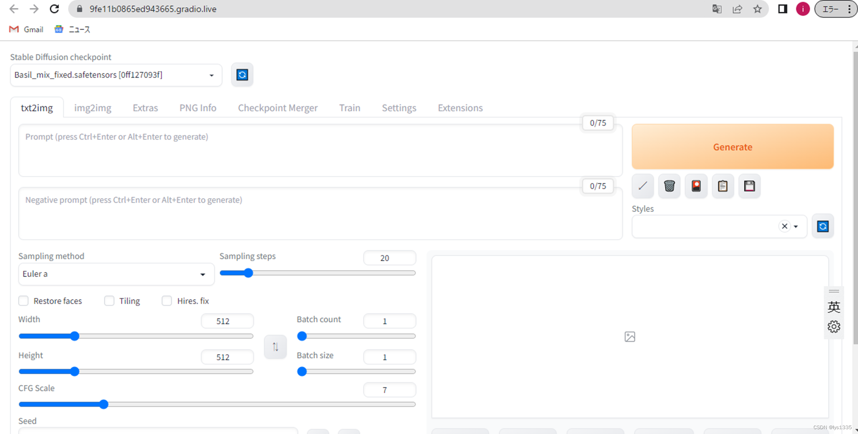Click the Sampling steps slider
The height and width of the screenshot is (434, 858).
318,273
